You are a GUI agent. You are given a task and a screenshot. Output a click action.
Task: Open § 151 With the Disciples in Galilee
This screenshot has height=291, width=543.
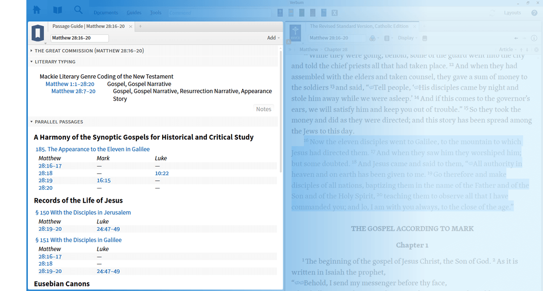[x=79, y=240]
